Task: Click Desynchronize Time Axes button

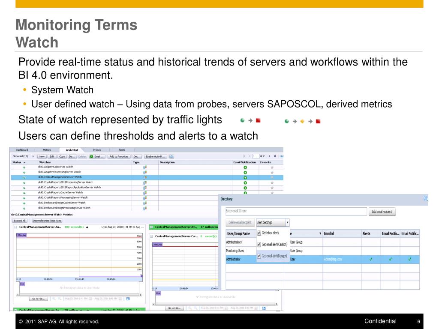Action: (47, 221)
